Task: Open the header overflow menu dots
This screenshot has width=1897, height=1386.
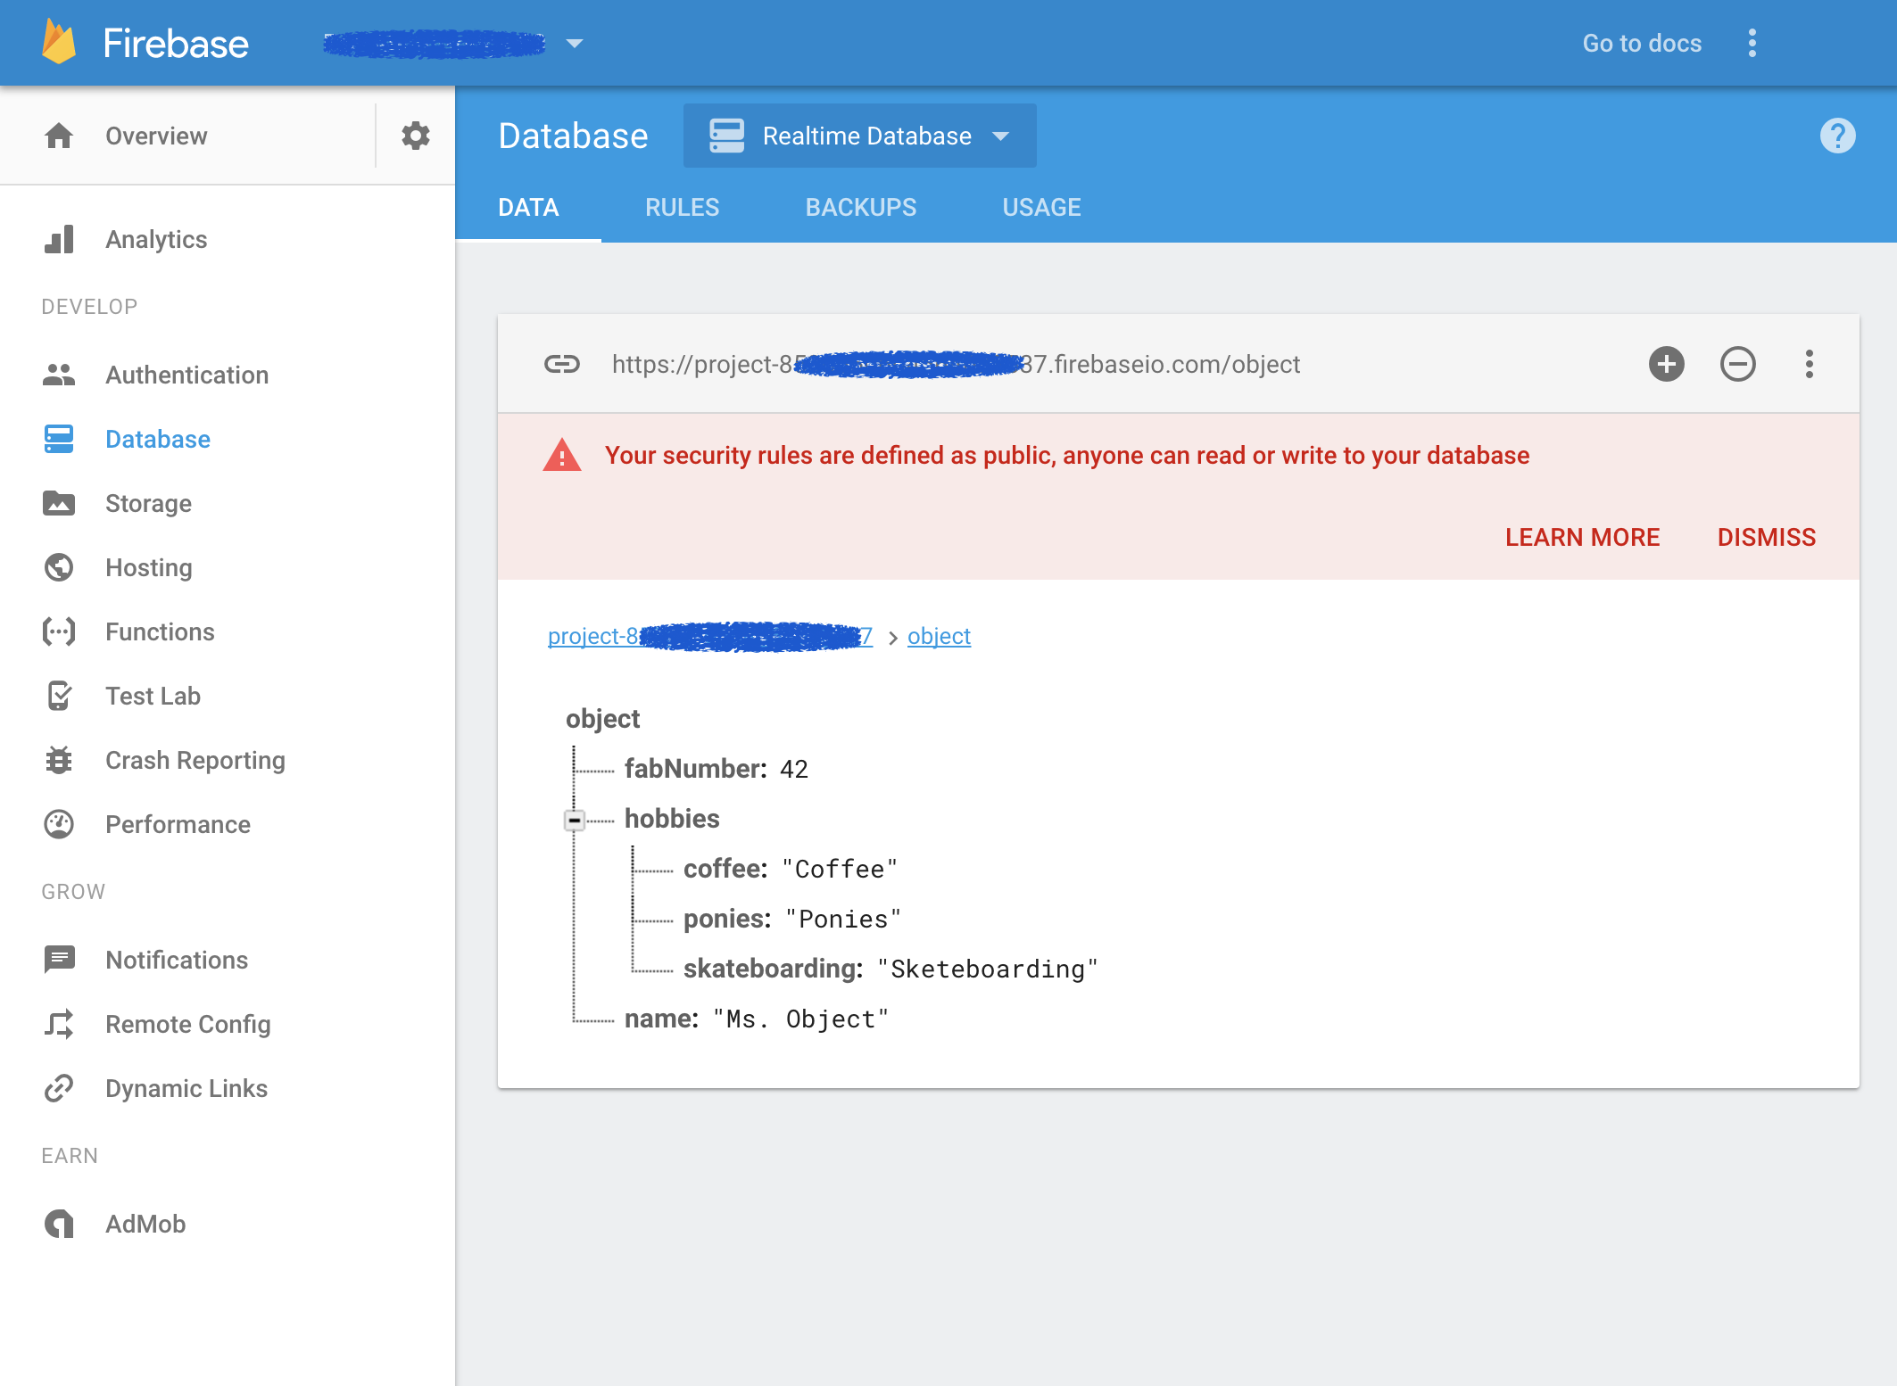Action: point(1752,43)
